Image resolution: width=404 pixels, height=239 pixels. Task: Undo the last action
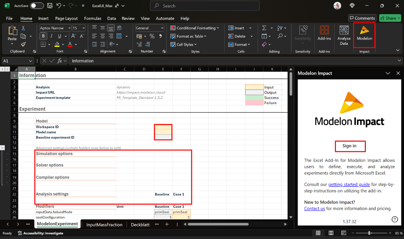(x=59, y=6)
